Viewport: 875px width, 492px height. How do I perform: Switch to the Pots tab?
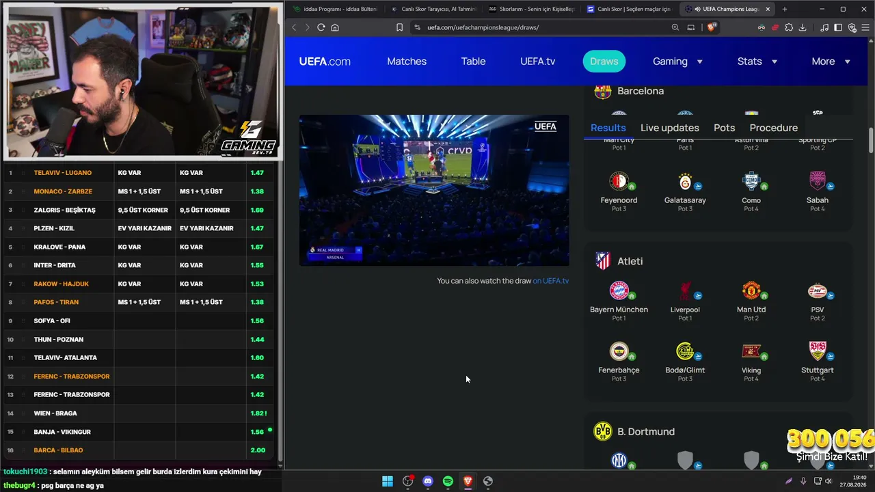tap(725, 128)
